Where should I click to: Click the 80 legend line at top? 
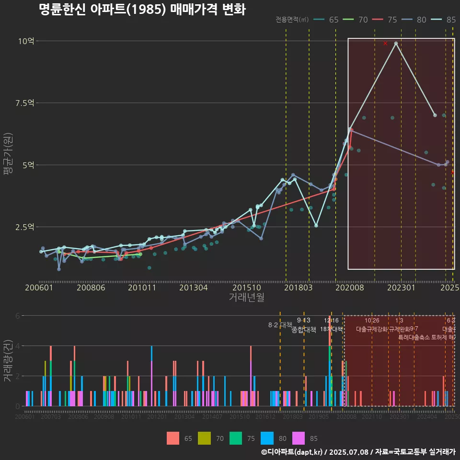pos(407,19)
